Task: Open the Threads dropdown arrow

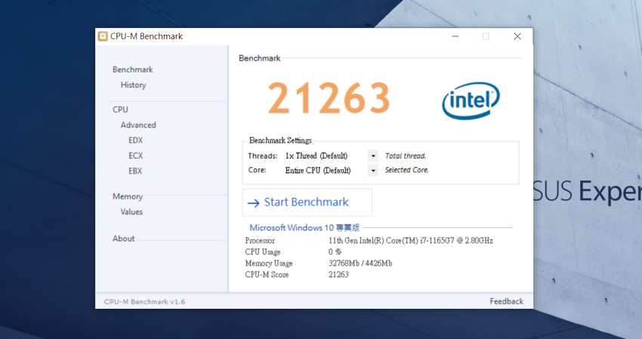Action: (x=373, y=156)
